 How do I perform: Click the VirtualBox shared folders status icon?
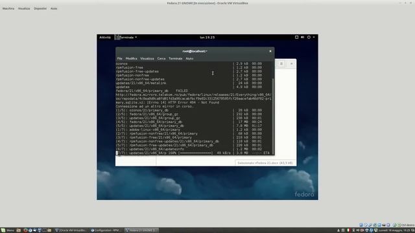click(x=379, y=225)
